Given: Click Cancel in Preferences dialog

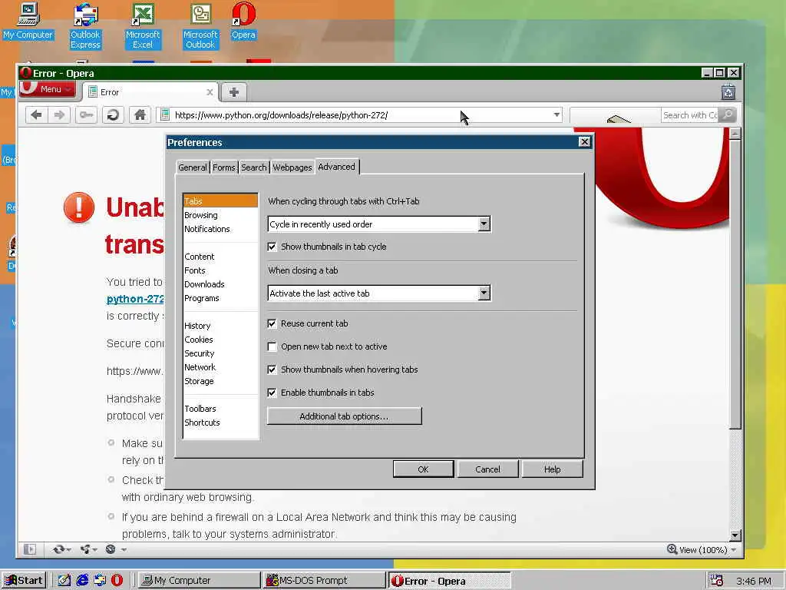Looking at the screenshot, I should [487, 469].
